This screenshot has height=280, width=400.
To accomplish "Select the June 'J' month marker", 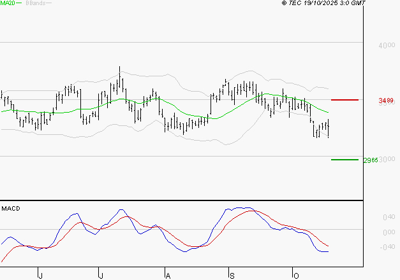I will 40,275.
